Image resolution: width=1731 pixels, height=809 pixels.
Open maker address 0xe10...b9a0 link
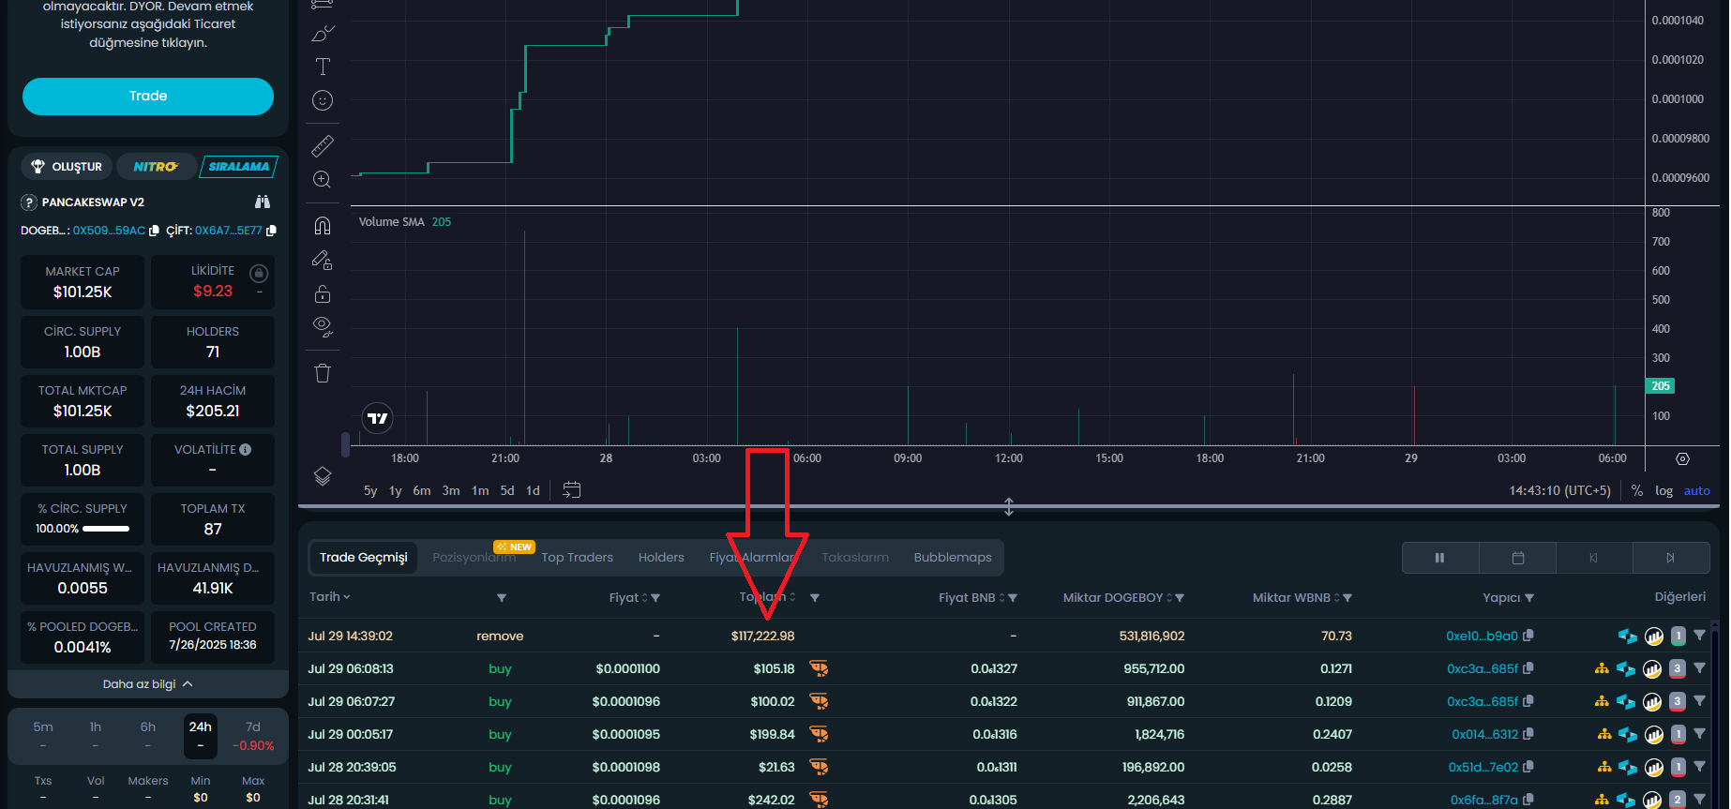coord(1481,636)
